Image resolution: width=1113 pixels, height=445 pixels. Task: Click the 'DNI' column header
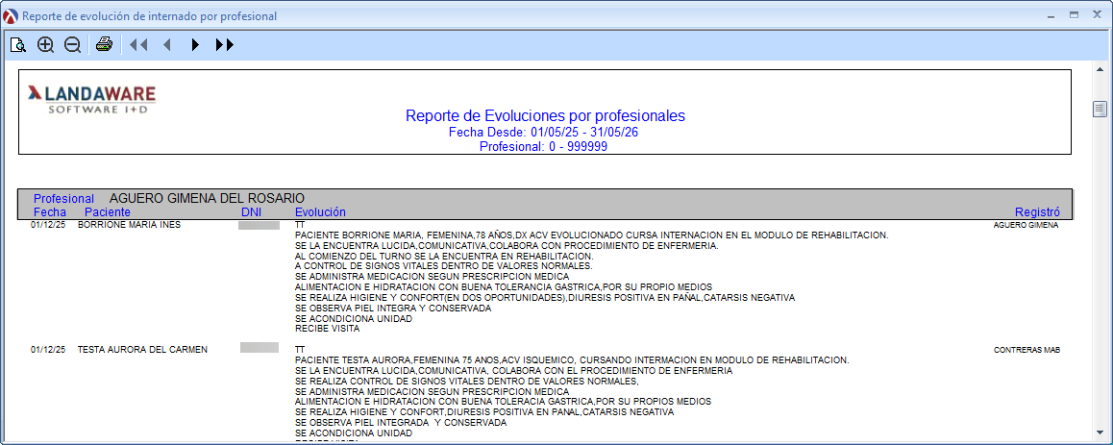252,211
